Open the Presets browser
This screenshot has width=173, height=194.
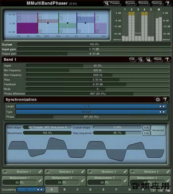tap(112, 3)
